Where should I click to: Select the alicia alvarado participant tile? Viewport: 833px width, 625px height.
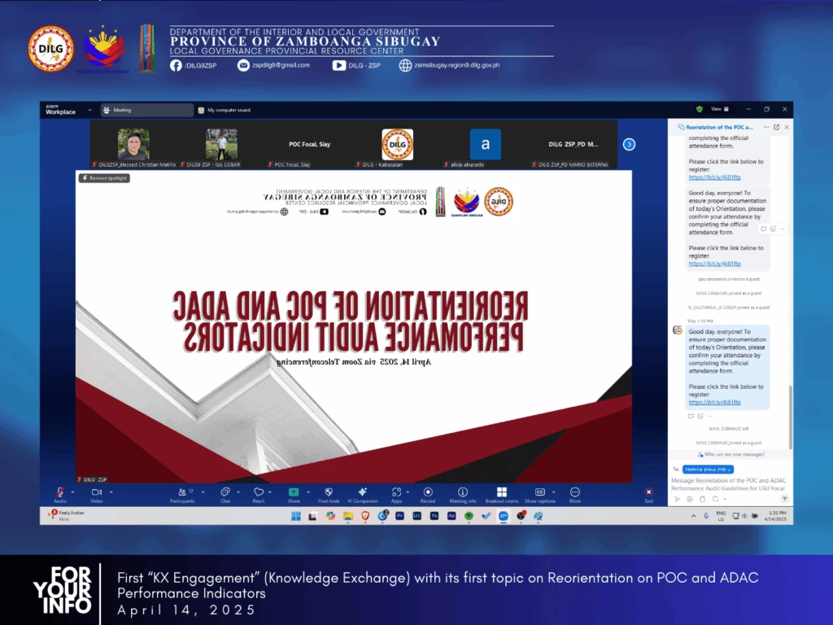point(485,145)
